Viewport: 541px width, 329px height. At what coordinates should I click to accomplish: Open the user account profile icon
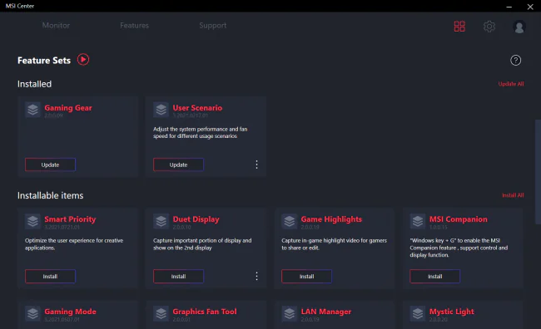tap(519, 27)
